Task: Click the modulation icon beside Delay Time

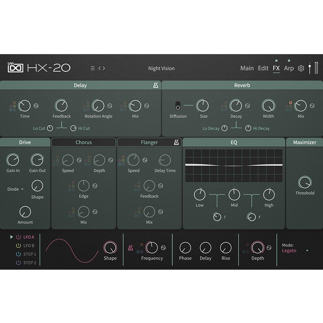Action: click(x=36, y=106)
